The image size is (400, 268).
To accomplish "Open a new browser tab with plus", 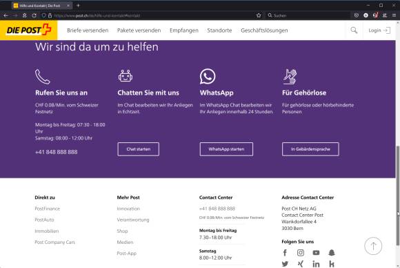I will [78, 5].
